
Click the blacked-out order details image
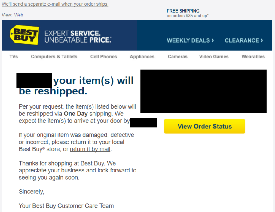click(x=203, y=91)
